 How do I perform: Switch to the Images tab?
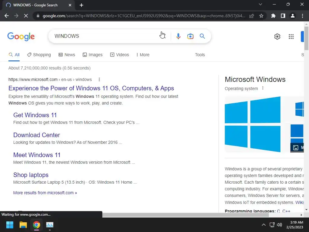93,55
